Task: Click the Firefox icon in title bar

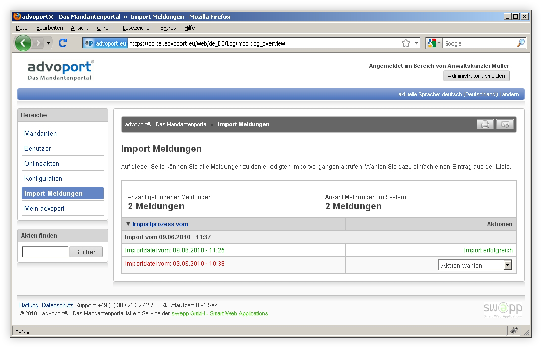Action: click(x=17, y=16)
